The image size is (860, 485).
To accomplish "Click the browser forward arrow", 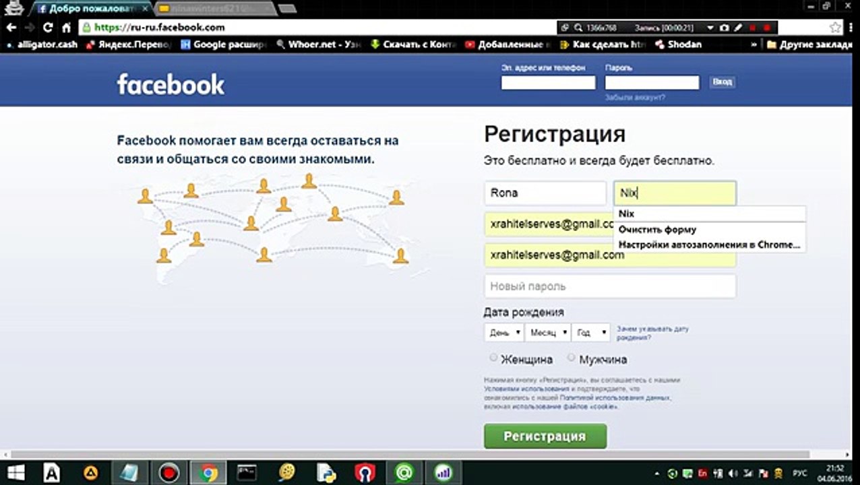I will pyautogui.click(x=30, y=28).
